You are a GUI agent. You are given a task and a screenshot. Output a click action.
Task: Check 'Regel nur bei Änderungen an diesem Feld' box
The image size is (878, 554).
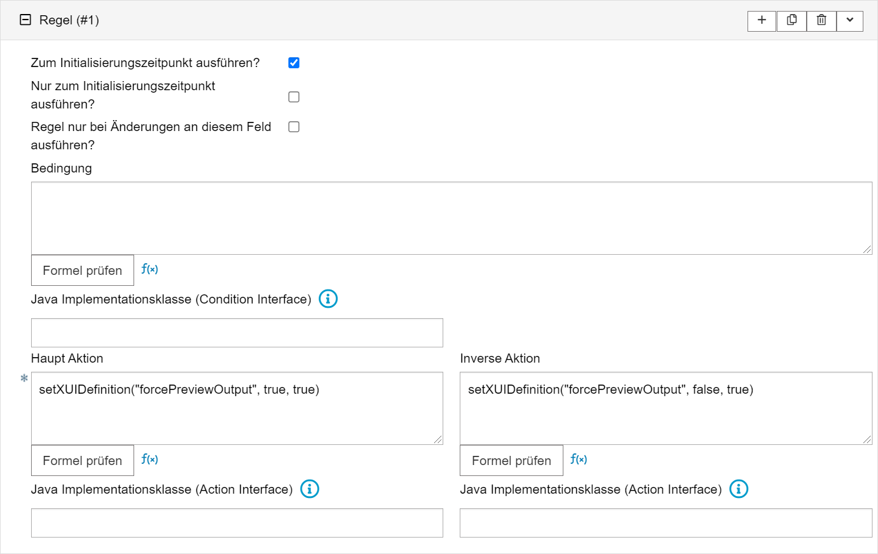click(x=294, y=127)
